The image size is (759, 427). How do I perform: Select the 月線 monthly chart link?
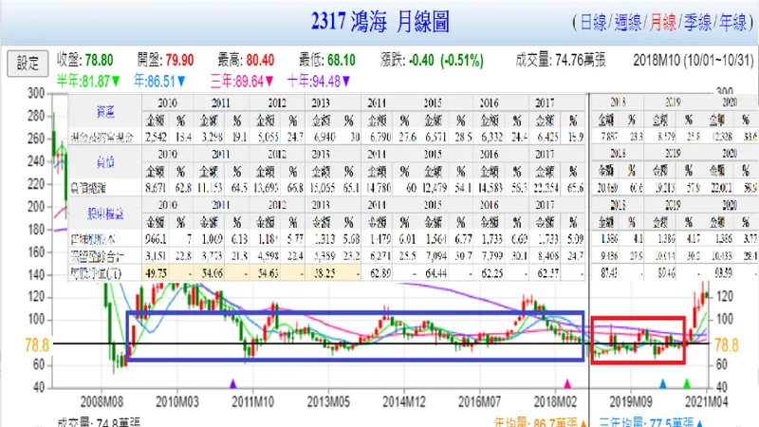coord(662,22)
